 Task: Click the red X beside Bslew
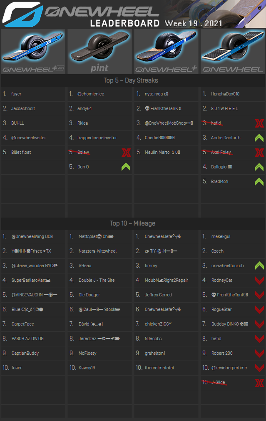(x=126, y=152)
